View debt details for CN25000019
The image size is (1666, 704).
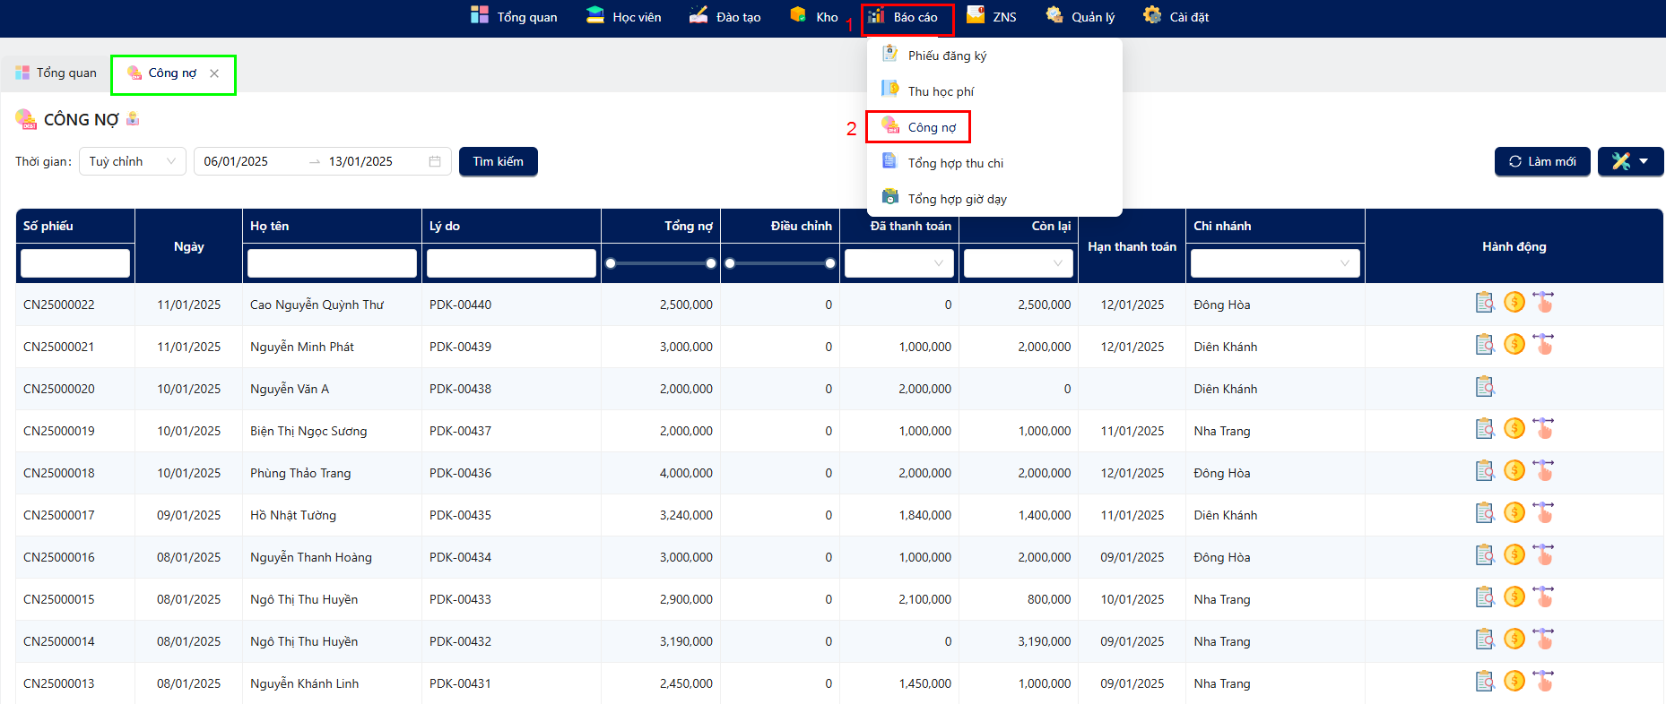coord(1485,429)
